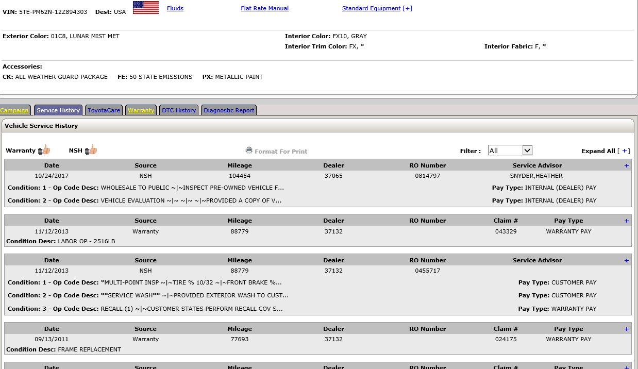
Task: Click the Format For Print printer icon
Action: 249,150
